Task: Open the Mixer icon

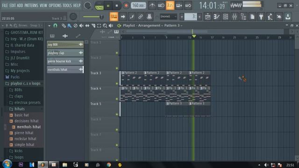Action: 235,17
